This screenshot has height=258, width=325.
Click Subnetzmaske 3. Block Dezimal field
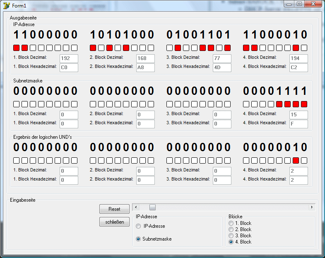click(222, 115)
